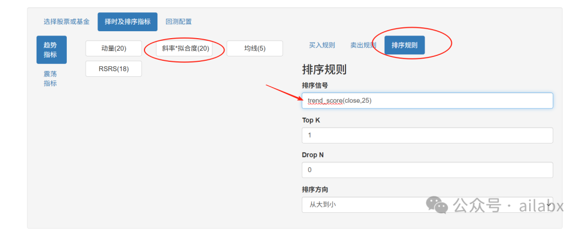Focus the Drop N input field
Viewport: 582px width, 229px height.
[427, 170]
